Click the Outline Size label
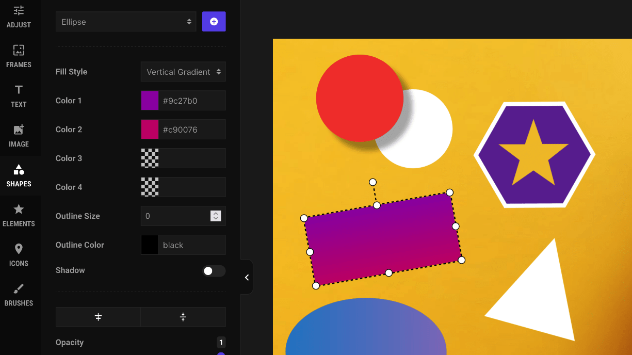632x355 pixels. pos(78,216)
